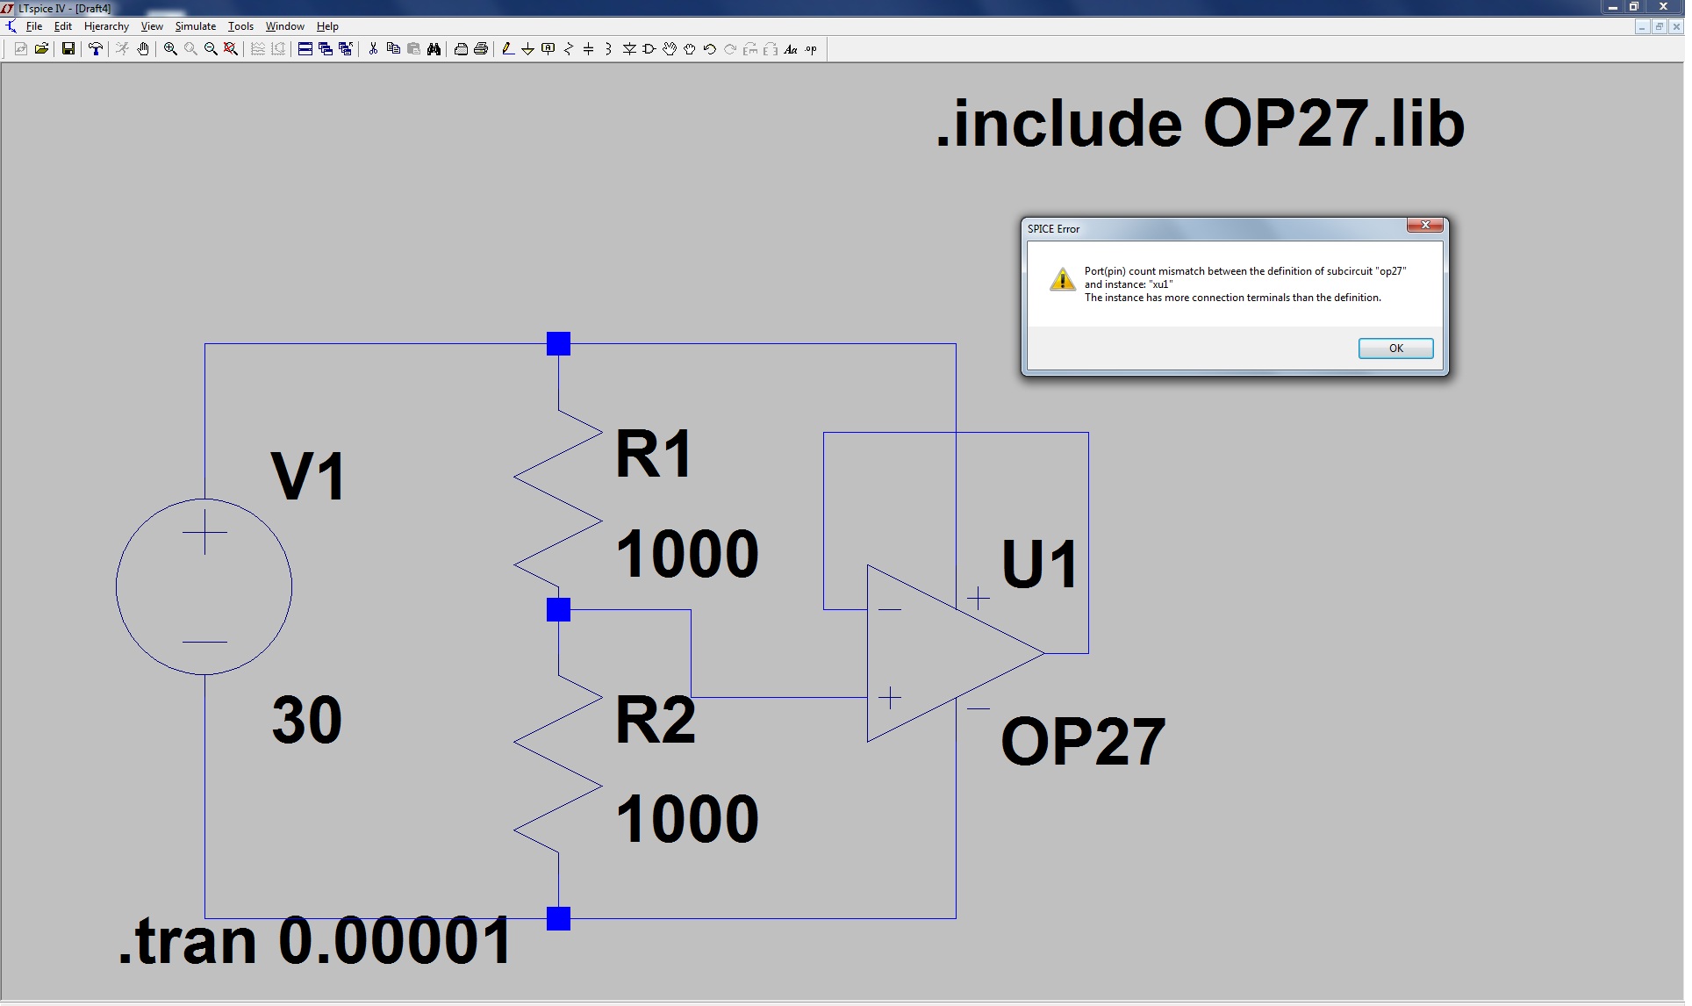This screenshot has height=1006, width=1692.
Task: Select the Drag tool closed hand
Action: click(x=690, y=49)
